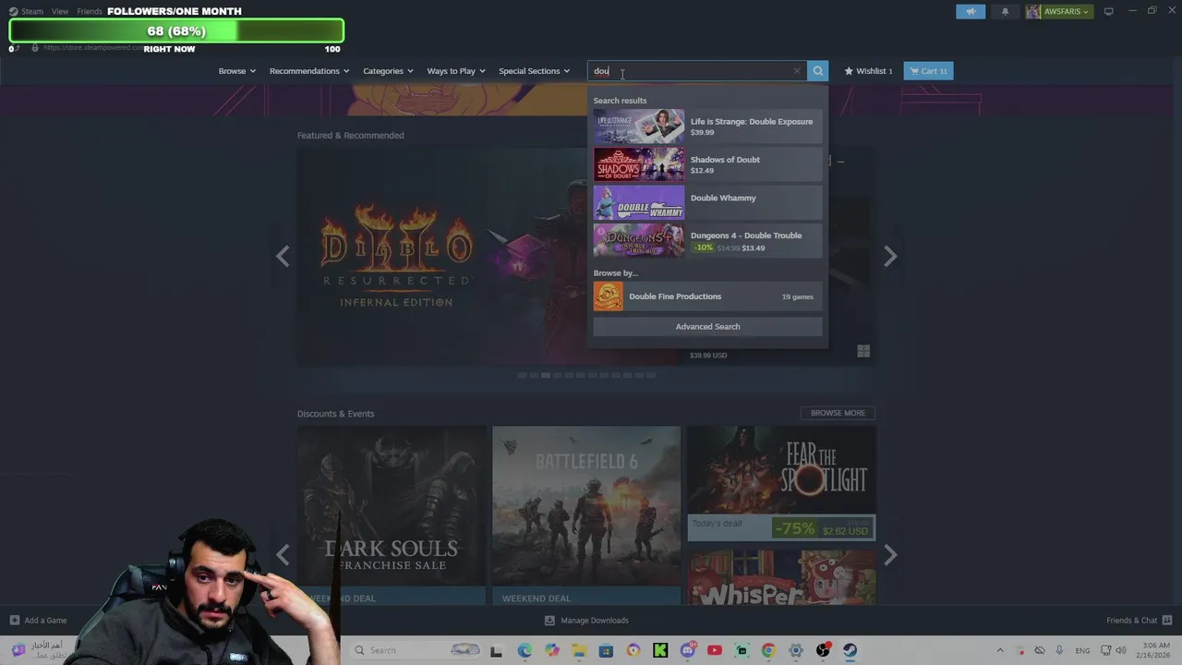The image size is (1182, 665).
Task: Open the volume tray icon
Action: (x=1120, y=650)
